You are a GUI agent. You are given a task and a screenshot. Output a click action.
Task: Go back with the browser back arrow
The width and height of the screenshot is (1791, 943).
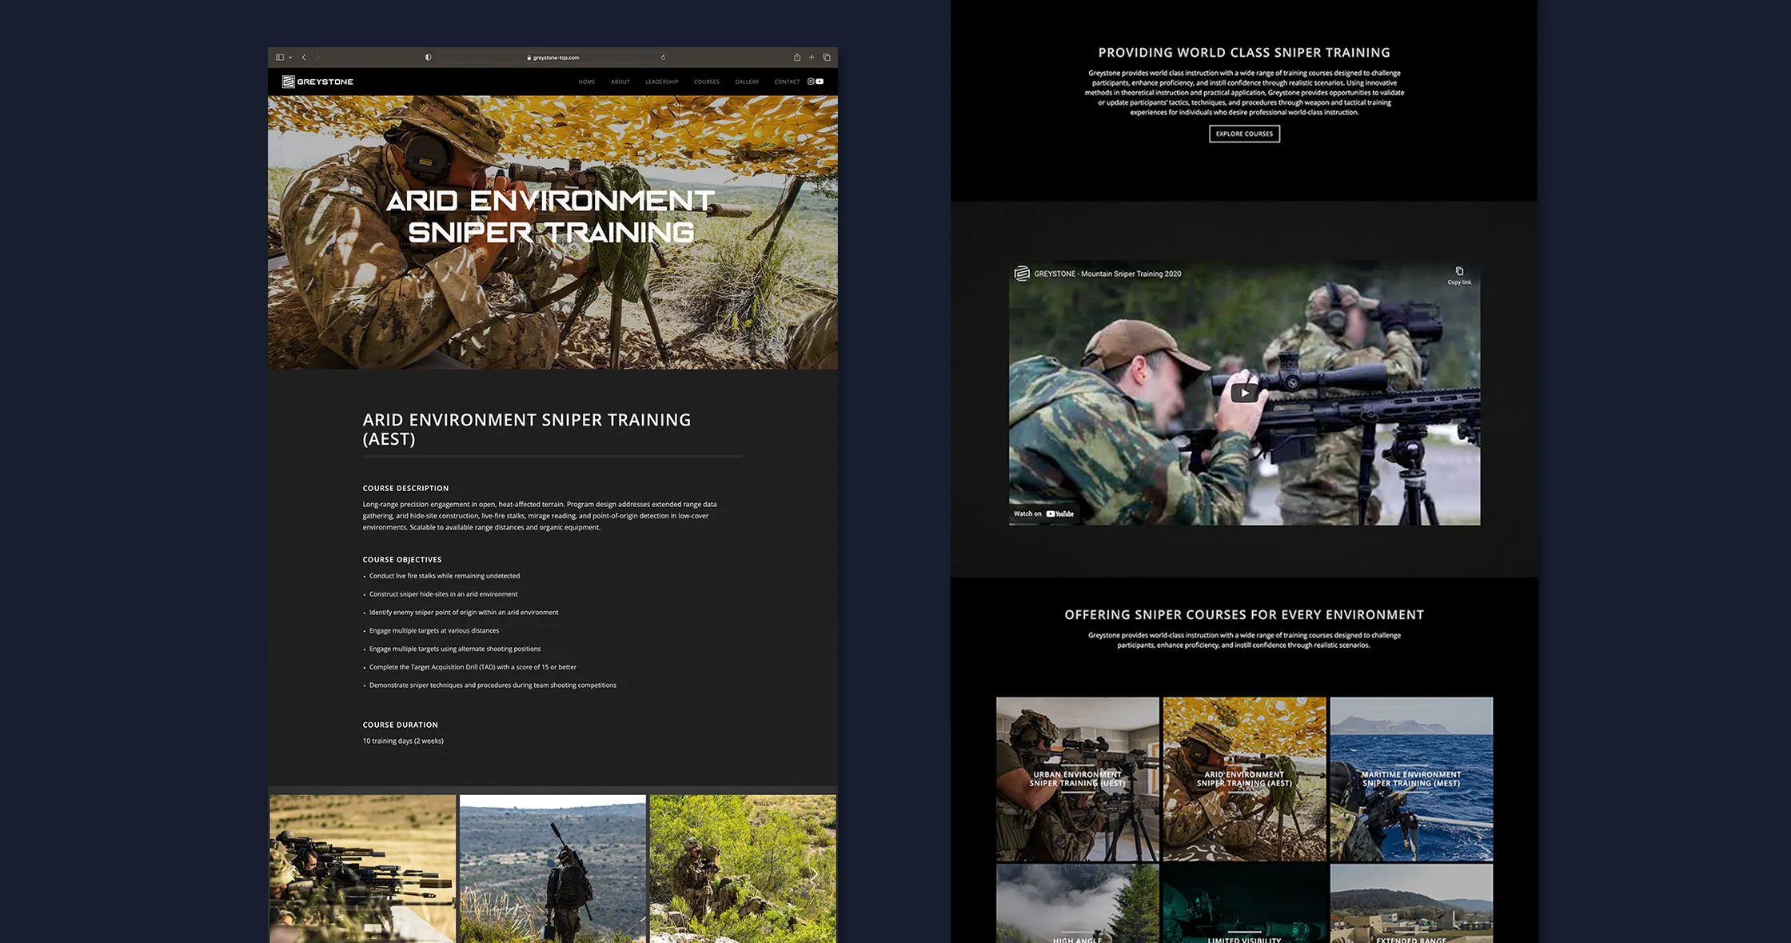point(304,58)
